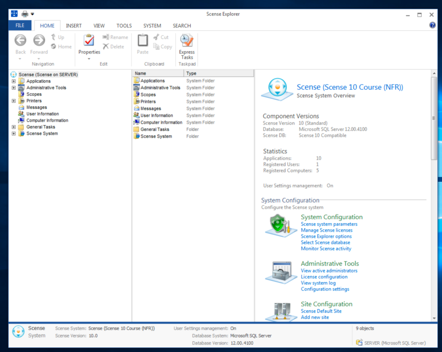The image size is (442, 352).
Task: Switch to the HOME ribbon tab
Action: click(47, 25)
